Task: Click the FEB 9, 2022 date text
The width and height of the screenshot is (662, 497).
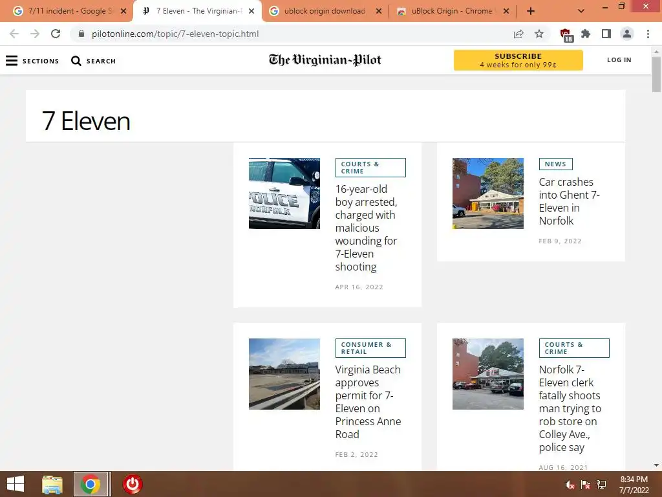Action: 560,241
